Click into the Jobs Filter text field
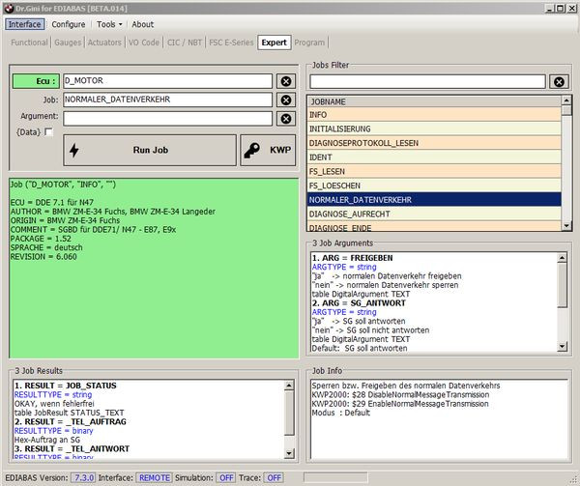Viewport: 580px width, 486px height. 427,82
